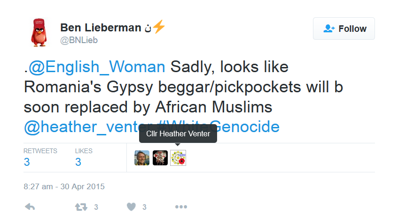Viewport: 398px width, 215px height.
Task: Open Ben Lieberman's red bird avatar
Action: (41, 32)
